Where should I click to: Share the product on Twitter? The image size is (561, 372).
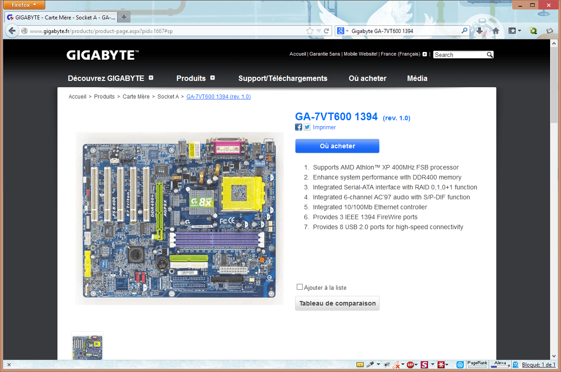pyautogui.click(x=307, y=127)
